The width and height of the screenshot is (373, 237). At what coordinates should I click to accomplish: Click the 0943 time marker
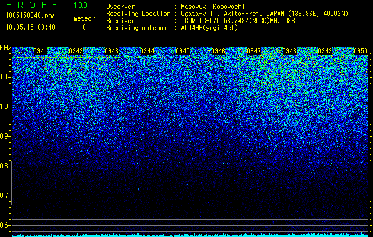point(111,51)
